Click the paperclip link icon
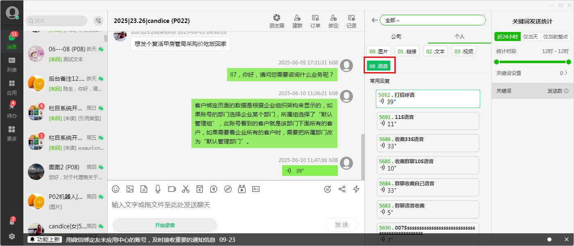Viewport: 574px width, 246px height. (x=228, y=189)
